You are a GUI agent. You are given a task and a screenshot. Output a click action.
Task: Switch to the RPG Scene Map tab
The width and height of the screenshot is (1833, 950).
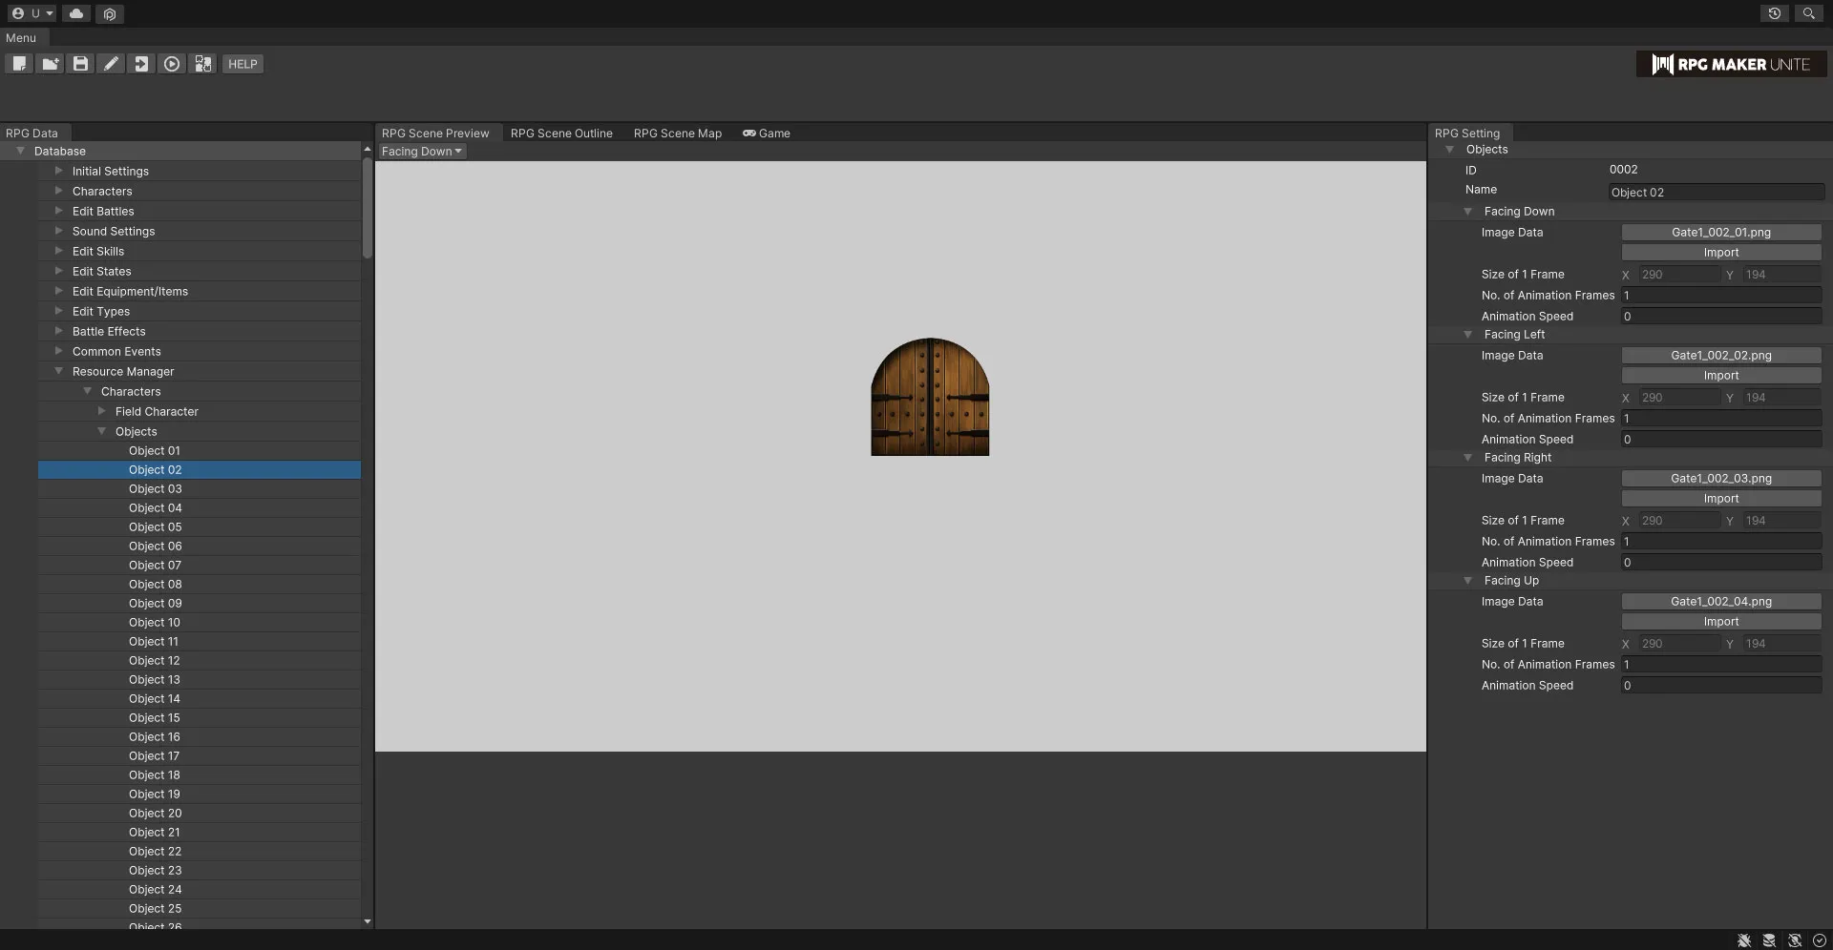pyautogui.click(x=677, y=134)
